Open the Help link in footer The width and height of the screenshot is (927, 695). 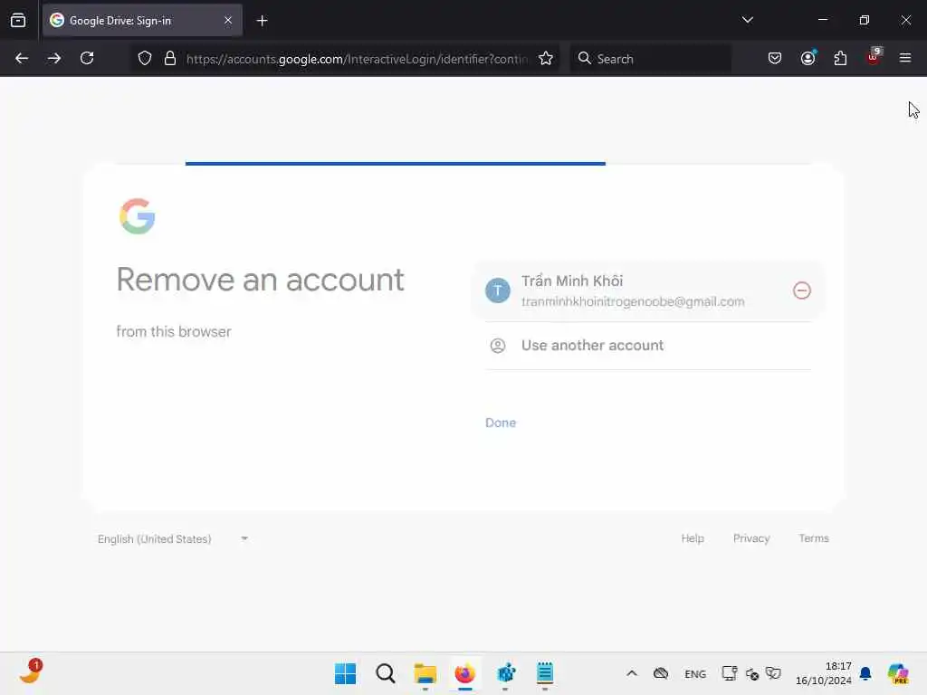693,538
